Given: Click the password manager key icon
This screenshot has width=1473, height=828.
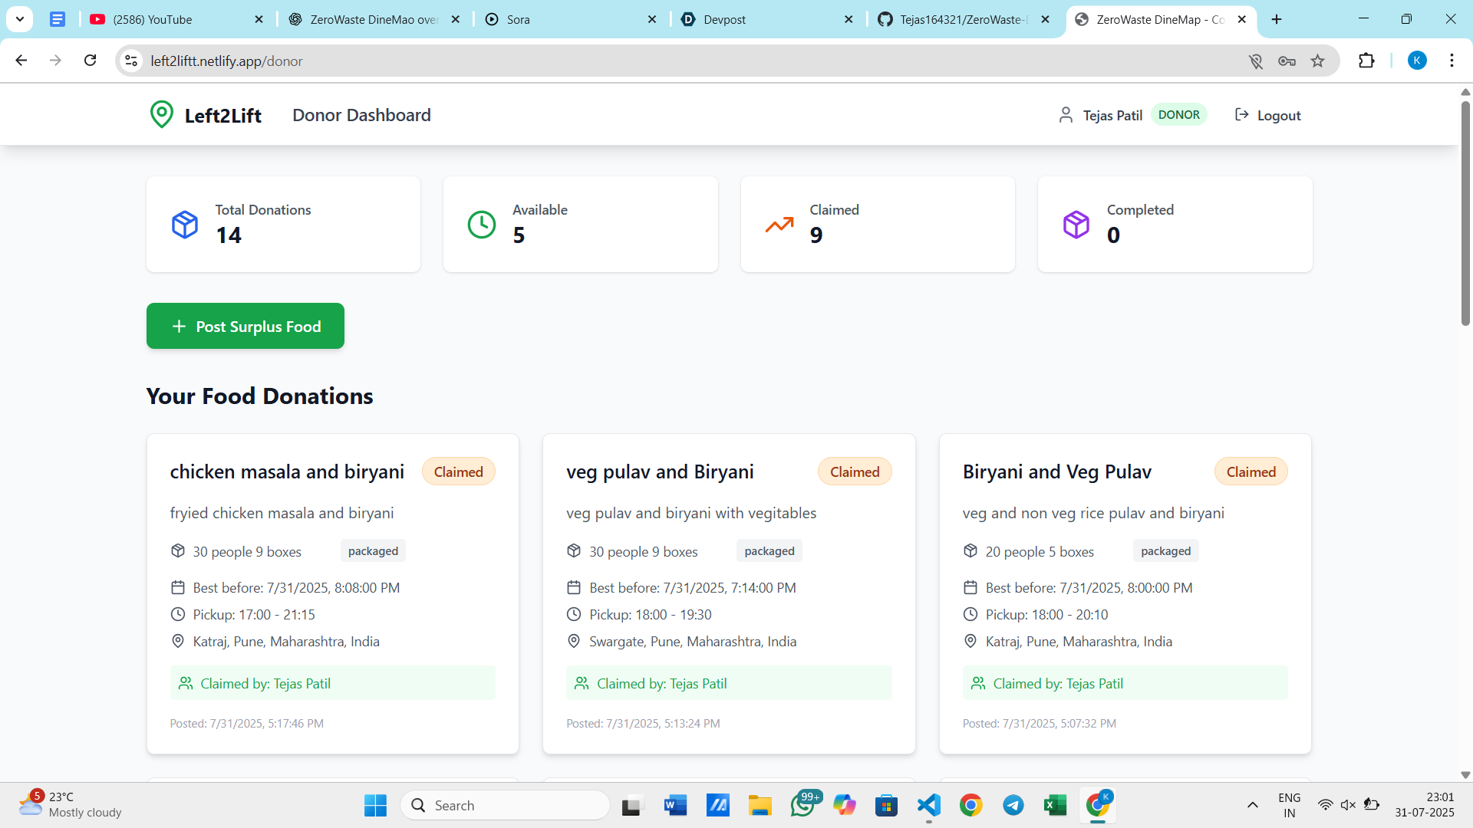Looking at the screenshot, I should (x=1287, y=61).
